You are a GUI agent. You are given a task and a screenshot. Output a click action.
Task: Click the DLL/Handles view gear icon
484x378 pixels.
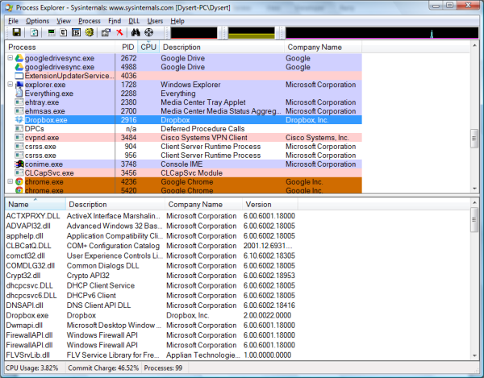(x=90, y=32)
